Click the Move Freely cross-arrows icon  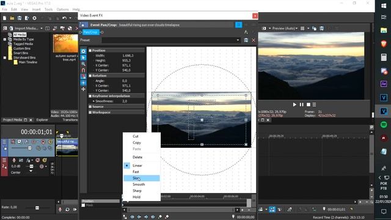coord(83,89)
